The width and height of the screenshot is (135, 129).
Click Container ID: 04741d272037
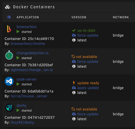pyautogui.click(x=29, y=118)
